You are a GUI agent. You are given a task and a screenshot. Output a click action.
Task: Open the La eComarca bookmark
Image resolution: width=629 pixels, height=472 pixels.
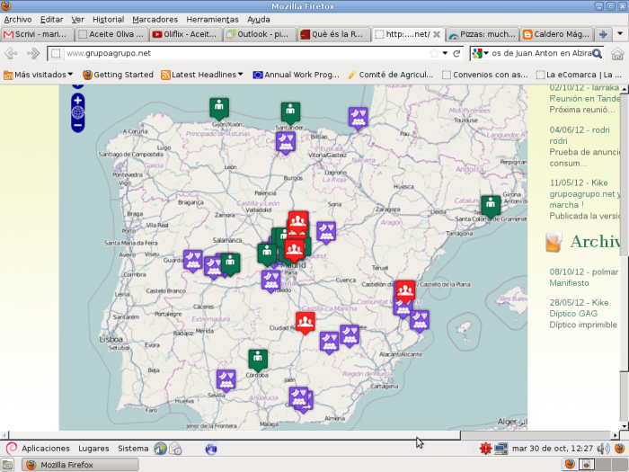click(579, 75)
